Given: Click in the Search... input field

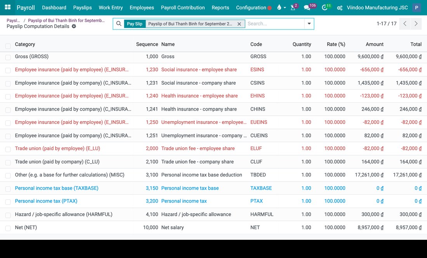Looking at the screenshot, I should (x=275, y=24).
